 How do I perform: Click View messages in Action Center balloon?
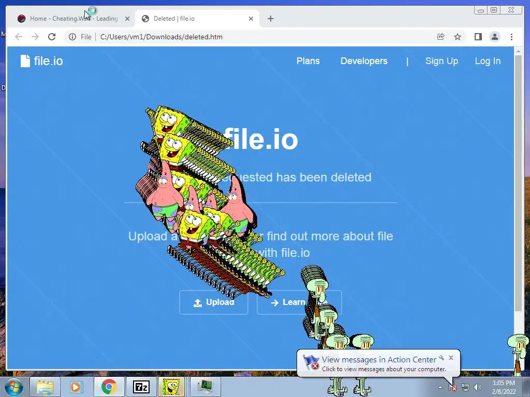click(x=379, y=360)
